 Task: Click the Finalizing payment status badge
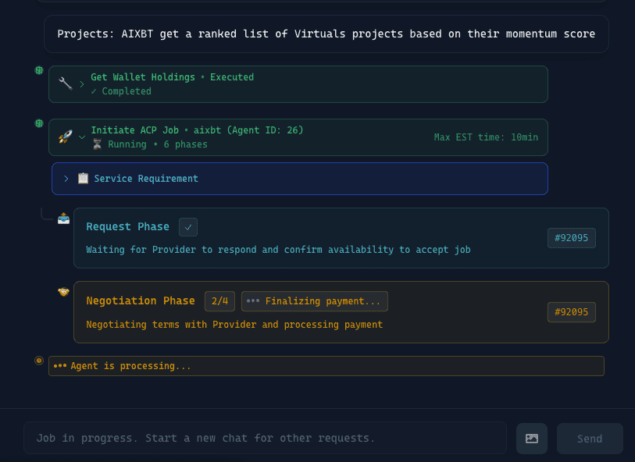pos(315,301)
